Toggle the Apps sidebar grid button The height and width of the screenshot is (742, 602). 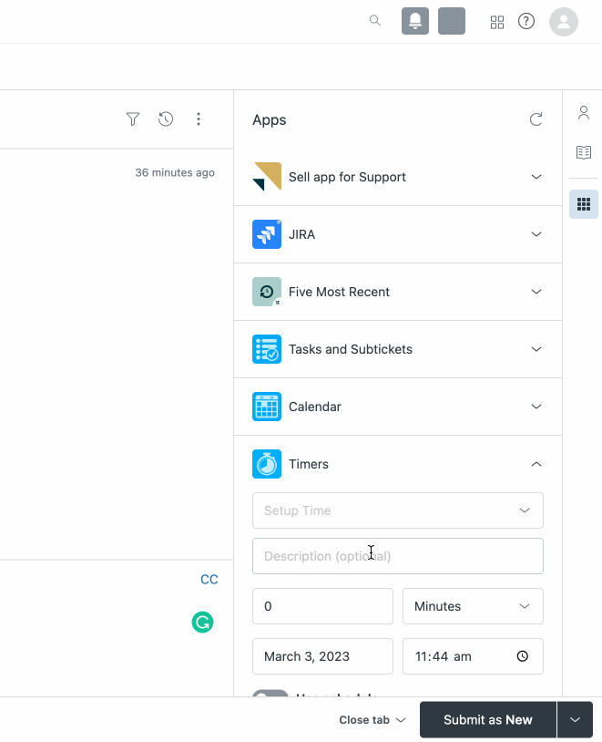point(584,204)
